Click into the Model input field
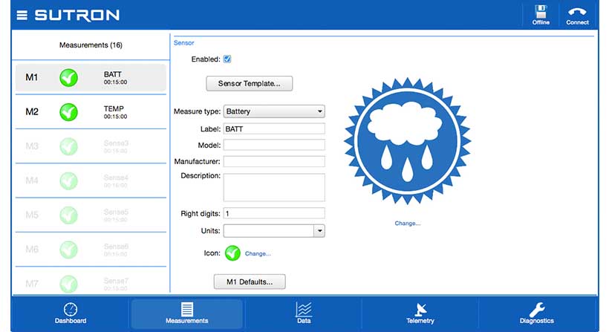The height and width of the screenshot is (332, 609). 274,146
